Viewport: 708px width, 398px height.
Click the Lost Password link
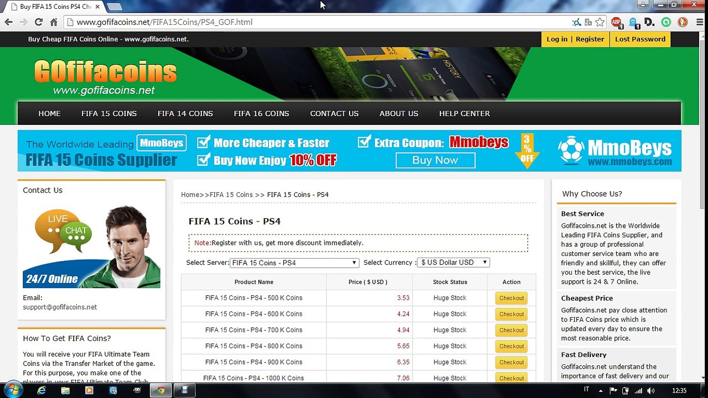click(640, 39)
